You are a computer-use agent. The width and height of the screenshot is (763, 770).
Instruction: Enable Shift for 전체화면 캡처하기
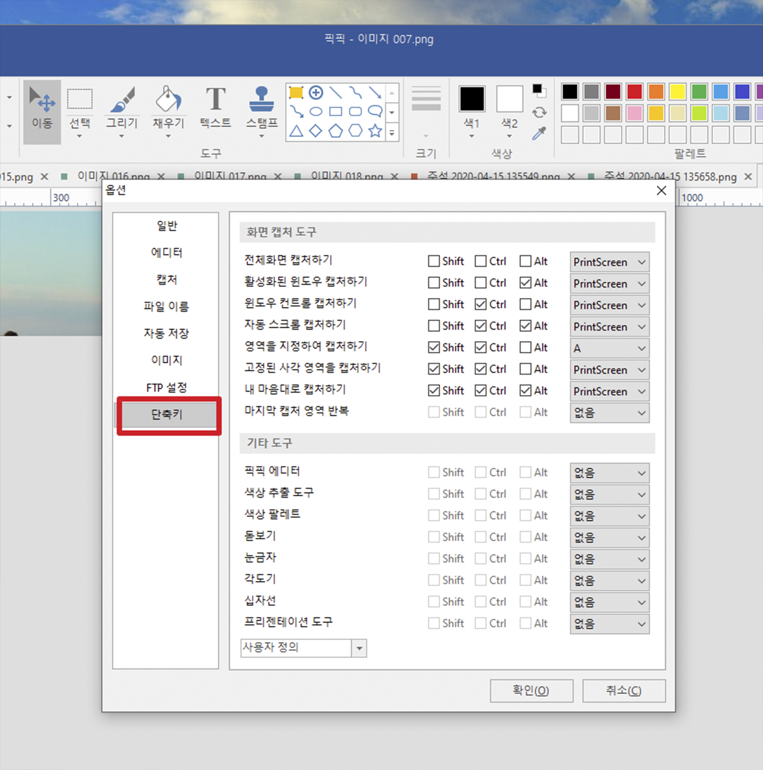pyautogui.click(x=434, y=261)
